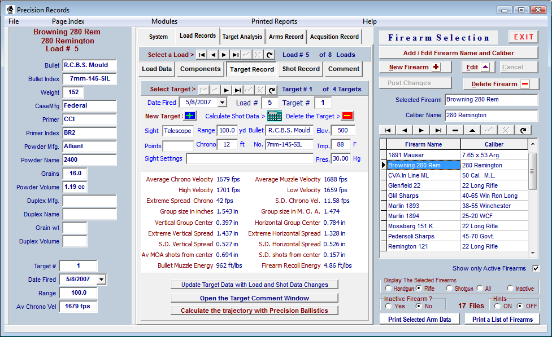This screenshot has width=552, height=337.
Task: Expand the Date Fired dropdown in left panel
Action: coord(101,280)
